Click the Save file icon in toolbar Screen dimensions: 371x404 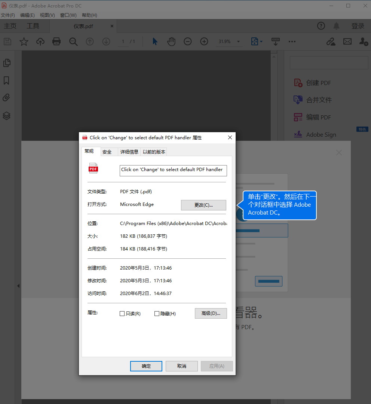point(7,42)
